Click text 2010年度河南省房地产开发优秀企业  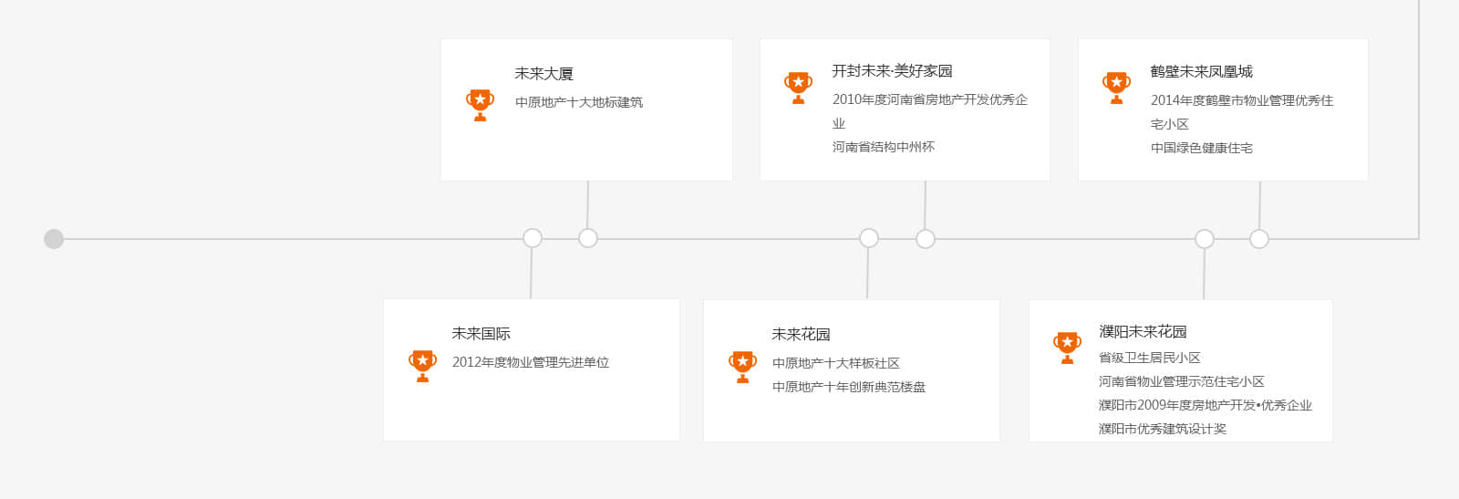pyautogui.click(x=930, y=111)
